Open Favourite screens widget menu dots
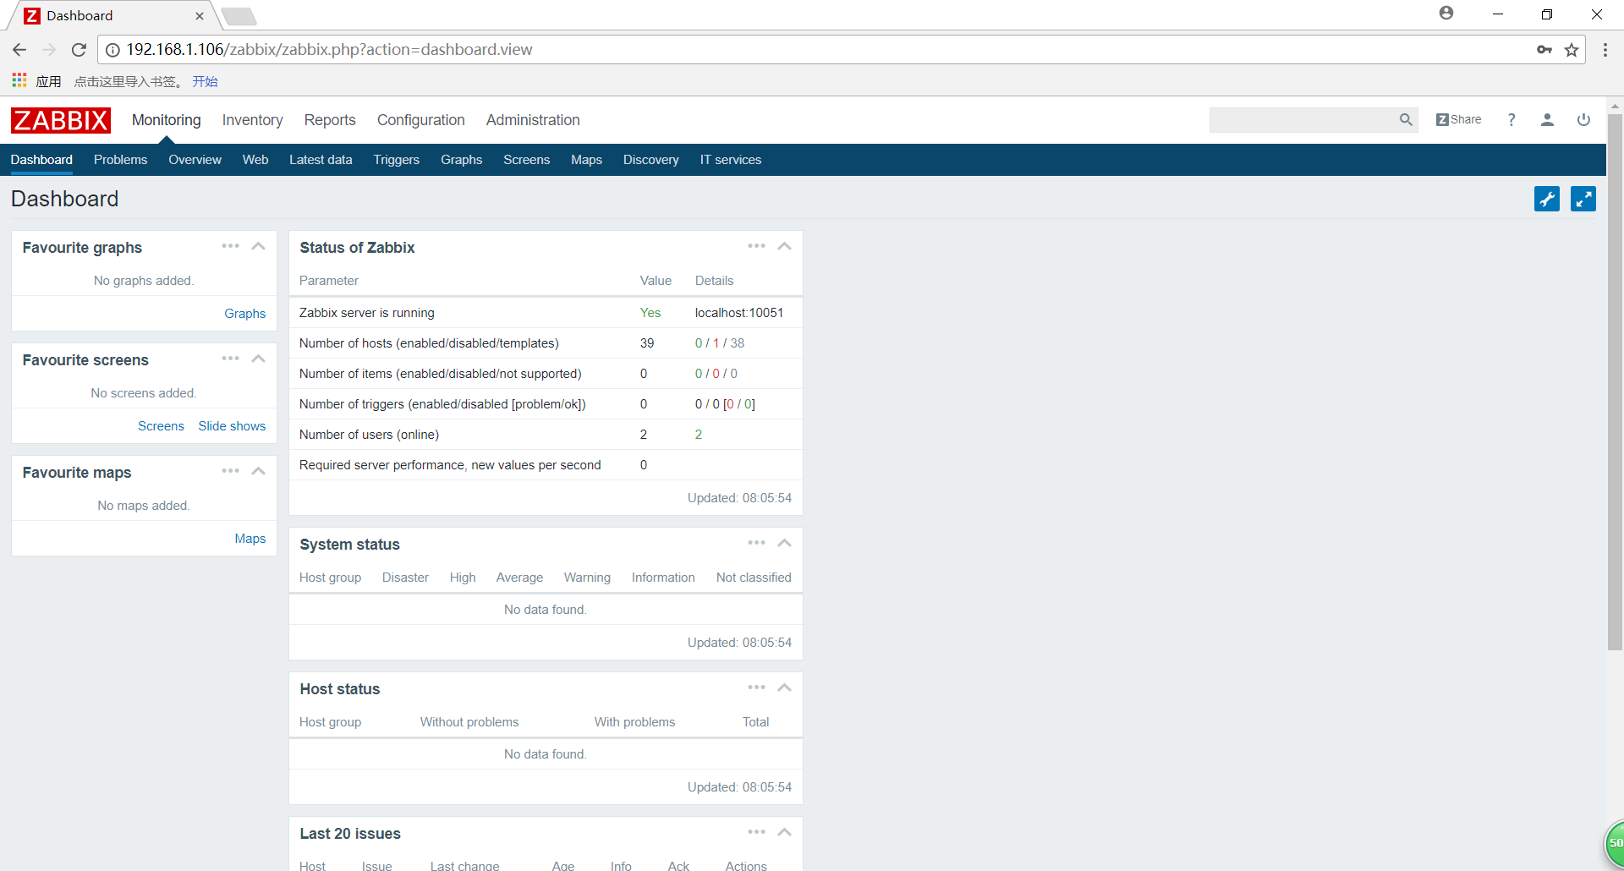Image resolution: width=1624 pixels, height=871 pixels. pos(230,359)
